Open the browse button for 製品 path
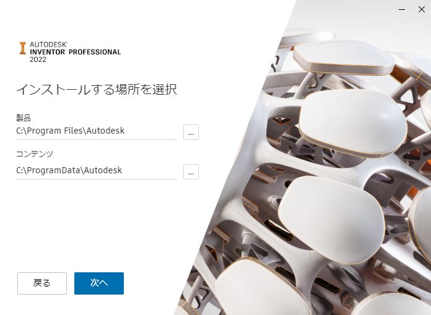431x315 pixels. [191, 132]
